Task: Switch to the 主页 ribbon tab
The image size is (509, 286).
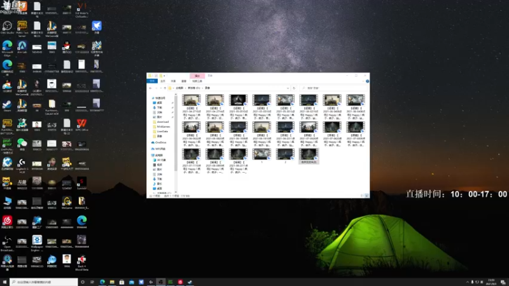Action: pos(163,81)
